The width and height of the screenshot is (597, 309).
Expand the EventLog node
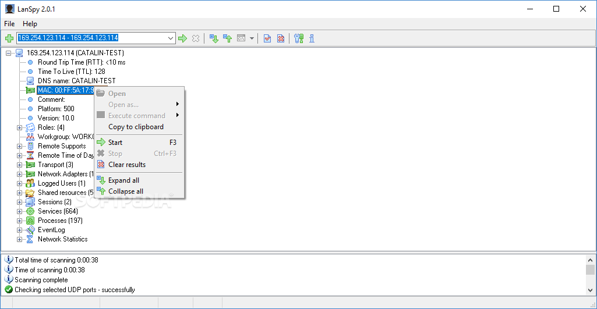(x=19, y=230)
